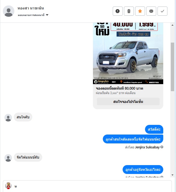Click the page avatar in reply box

(8, 186)
